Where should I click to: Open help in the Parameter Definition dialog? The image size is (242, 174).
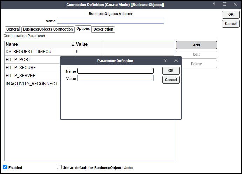(x=165, y=60)
